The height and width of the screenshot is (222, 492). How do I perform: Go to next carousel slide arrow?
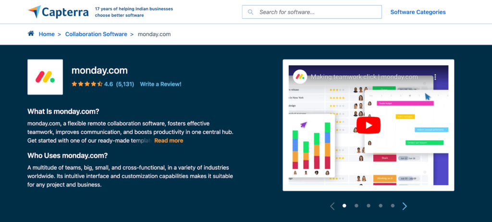(405, 206)
